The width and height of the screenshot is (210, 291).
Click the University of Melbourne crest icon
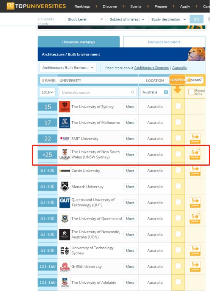coord(64,123)
